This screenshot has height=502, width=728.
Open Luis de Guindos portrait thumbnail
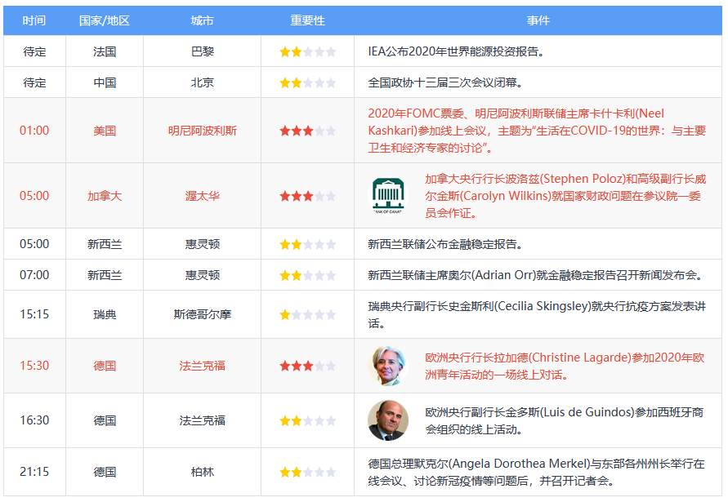point(388,420)
